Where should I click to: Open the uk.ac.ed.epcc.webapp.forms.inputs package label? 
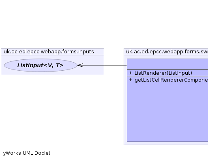coord(49,52)
